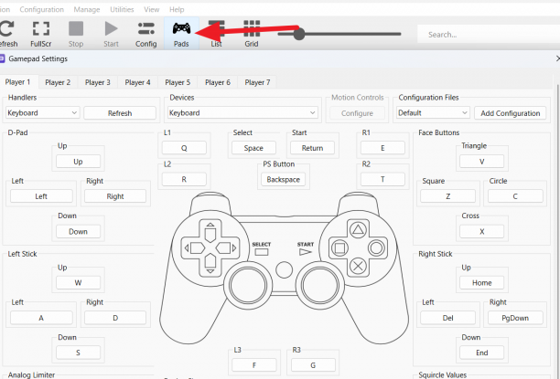Screen dimensions: 560x379
Task: Switch to the Player 7 tab
Action: click(257, 82)
